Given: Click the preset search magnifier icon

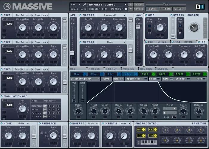Looking at the screenshot, I should [85, 4].
